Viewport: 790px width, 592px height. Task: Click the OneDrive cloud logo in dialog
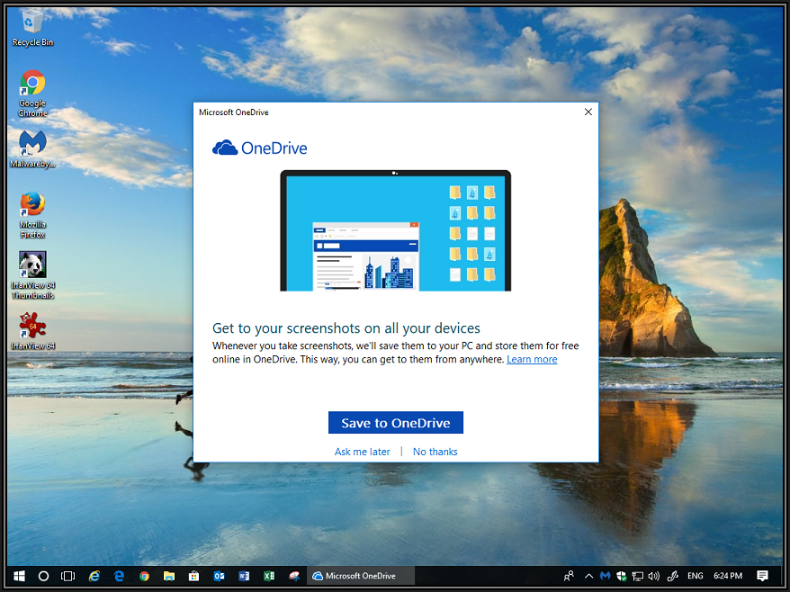coord(225,148)
